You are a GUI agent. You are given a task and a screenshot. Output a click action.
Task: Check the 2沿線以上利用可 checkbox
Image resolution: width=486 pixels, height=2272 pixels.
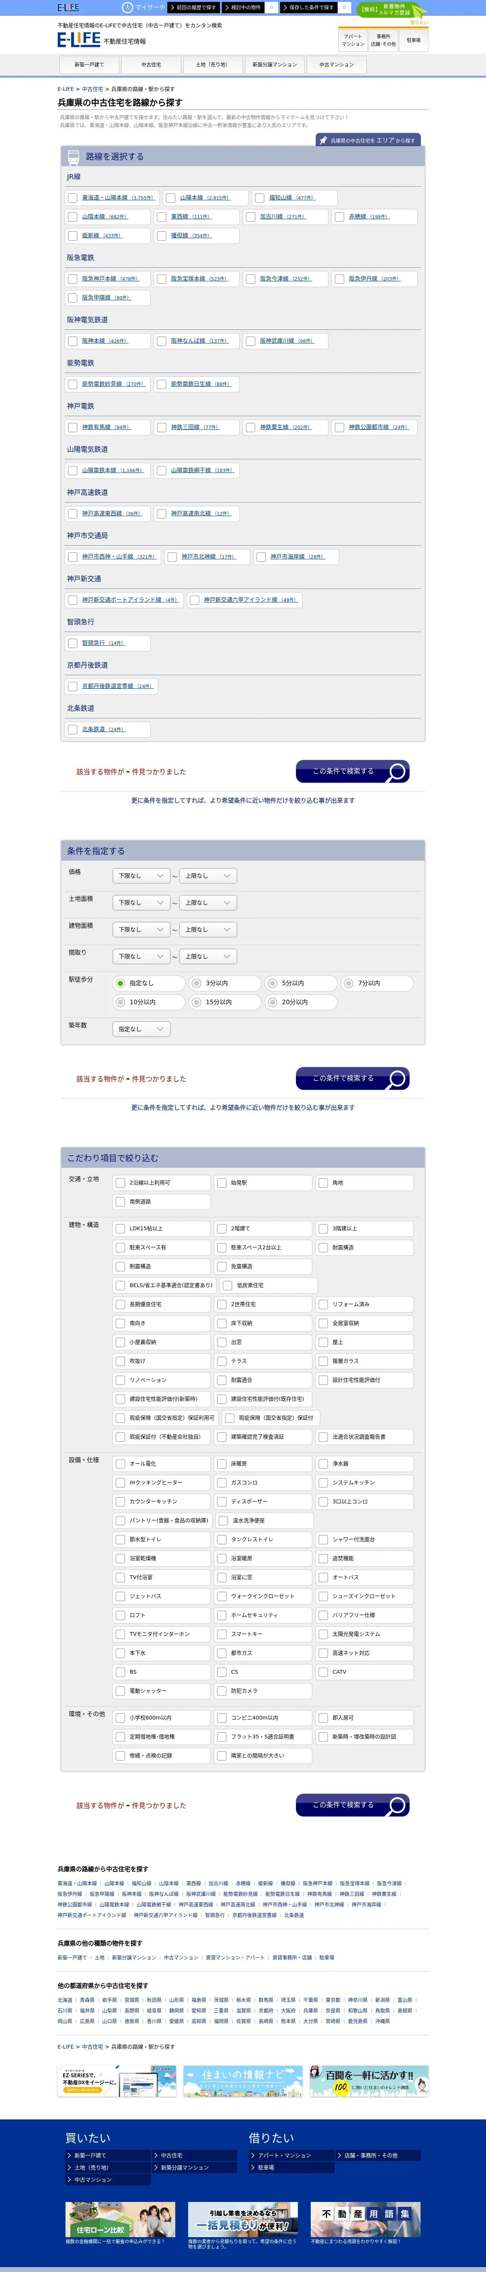coord(120,1183)
